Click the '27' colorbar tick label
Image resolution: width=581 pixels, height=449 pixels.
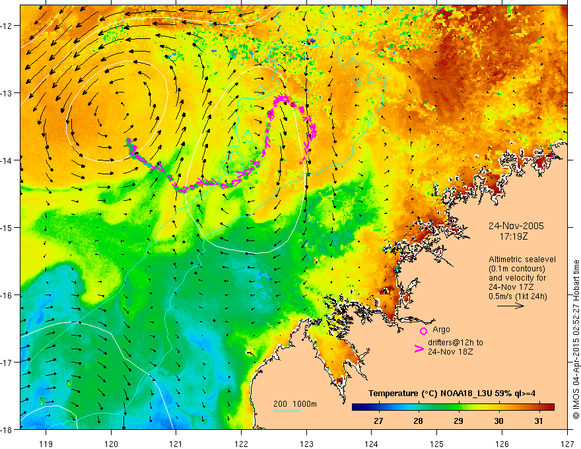tap(378, 421)
